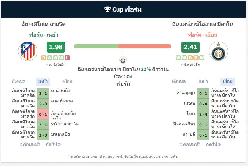Click the Inter Milan club crest
The width and height of the screenshot is (248, 166).
click(x=218, y=51)
